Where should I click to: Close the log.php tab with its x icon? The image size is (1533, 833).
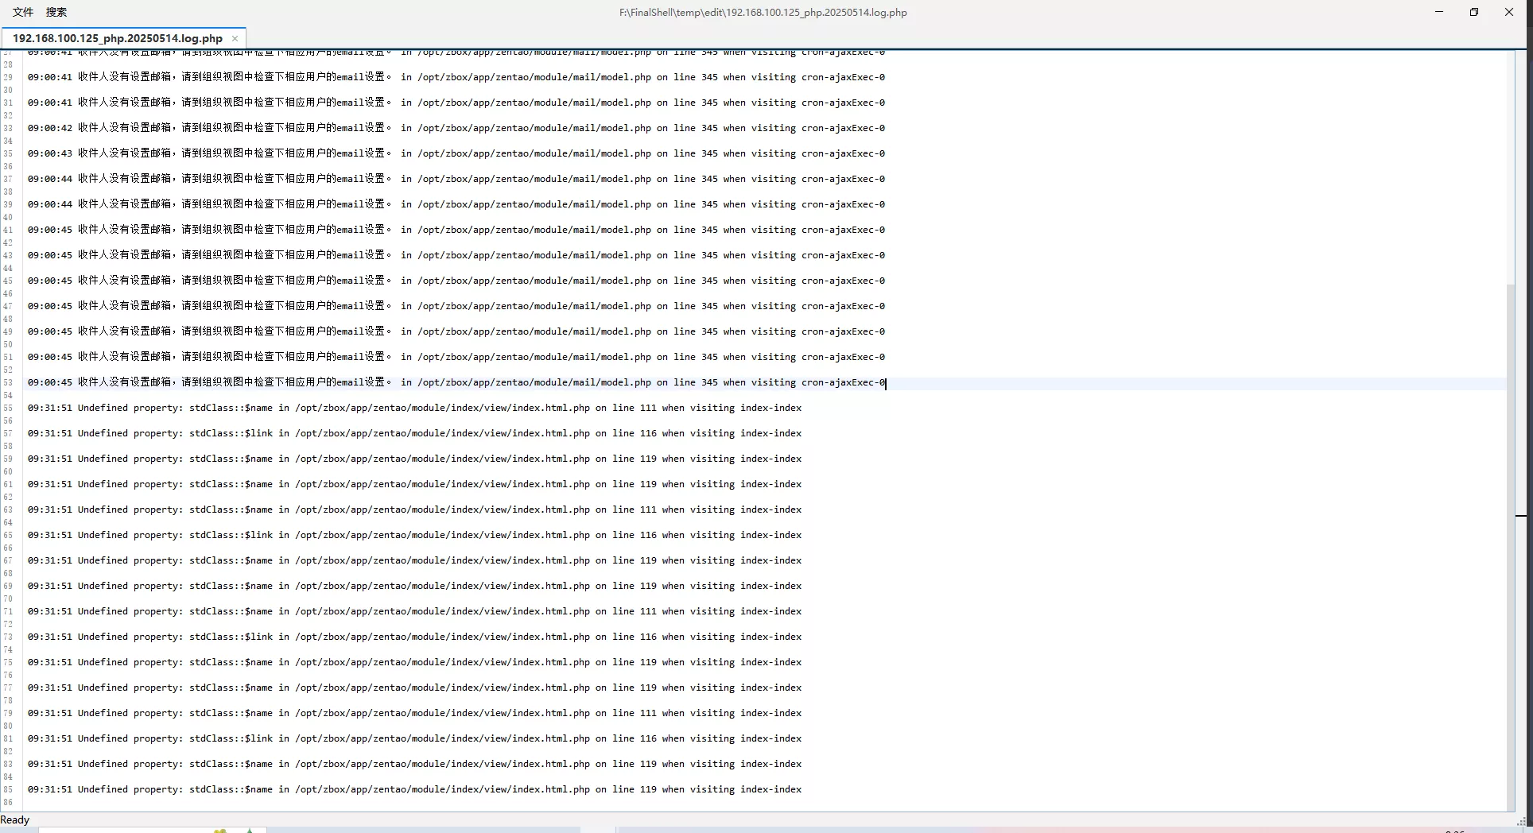click(235, 38)
